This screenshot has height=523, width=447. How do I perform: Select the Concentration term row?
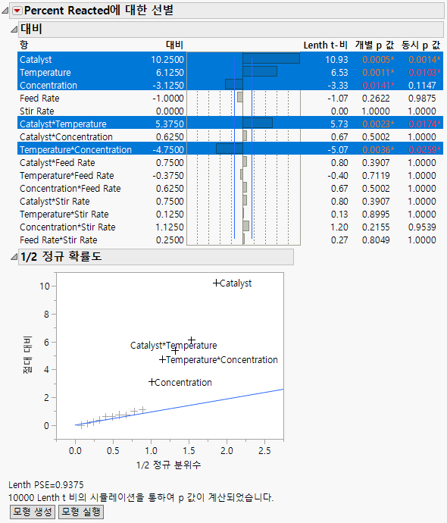[230, 85]
